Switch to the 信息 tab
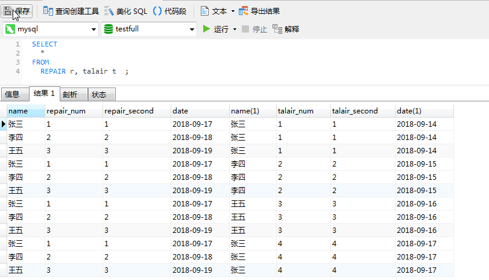This screenshot has width=489, height=280. coord(15,94)
